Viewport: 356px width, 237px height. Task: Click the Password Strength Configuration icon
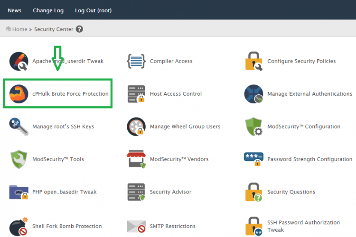253,159
